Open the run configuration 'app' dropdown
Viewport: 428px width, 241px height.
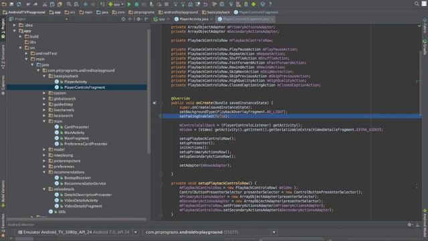(x=116, y=4)
